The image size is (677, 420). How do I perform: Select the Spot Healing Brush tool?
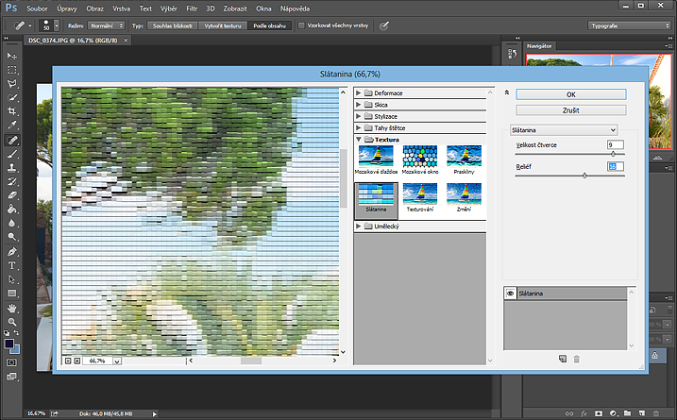[11, 140]
